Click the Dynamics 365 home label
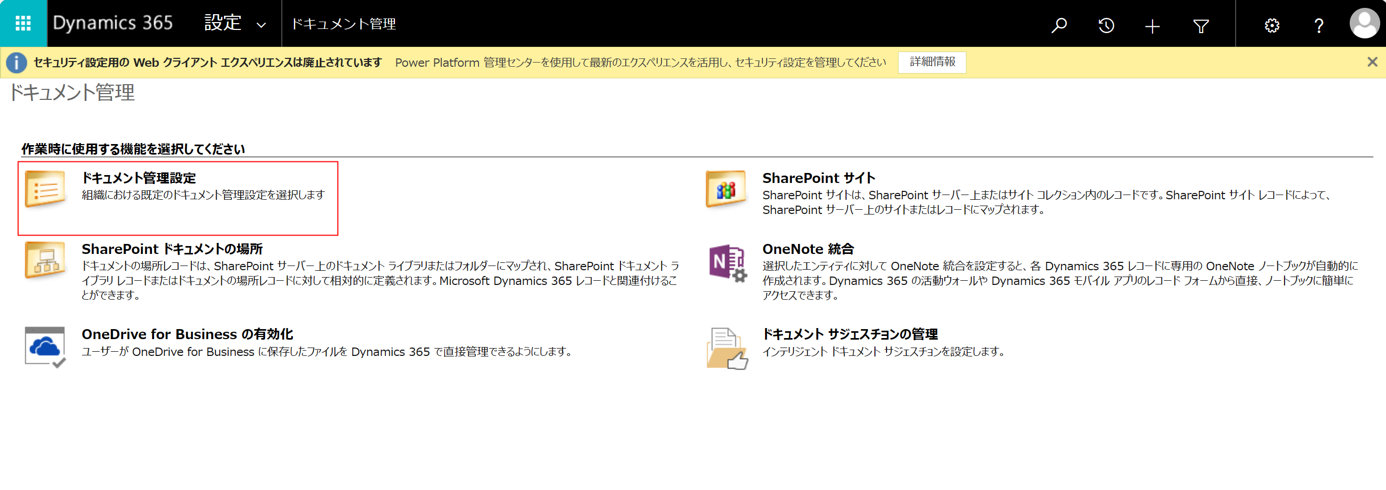Viewport: 1386px width, 490px height. coord(113,23)
